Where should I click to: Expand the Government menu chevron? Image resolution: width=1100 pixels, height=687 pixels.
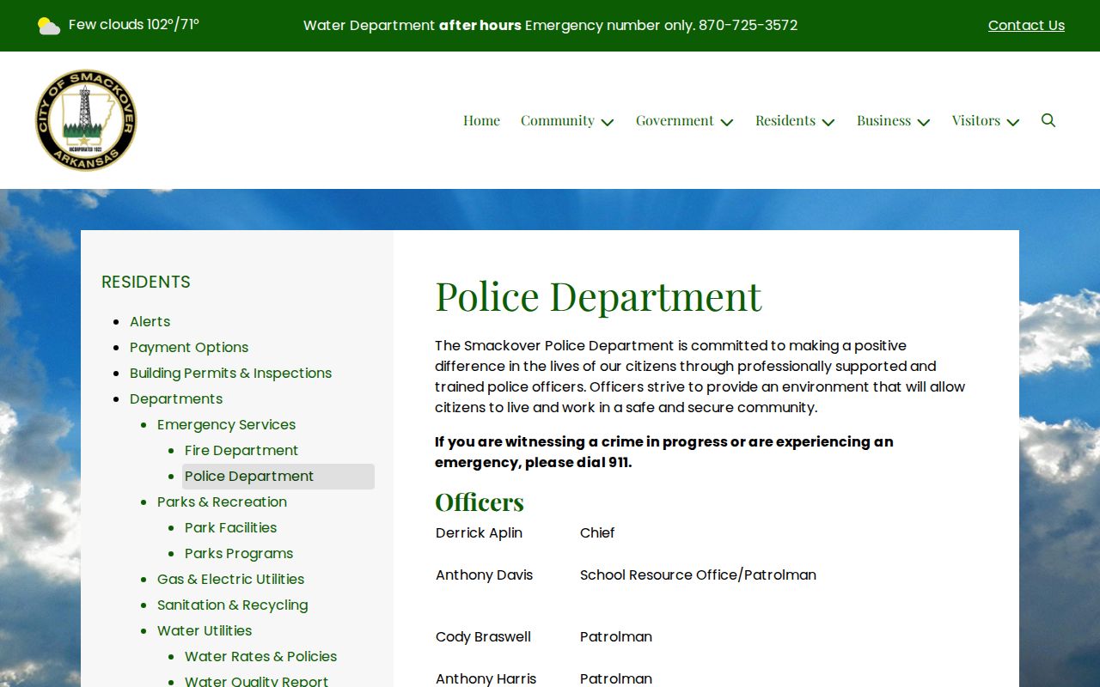(727, 122)
